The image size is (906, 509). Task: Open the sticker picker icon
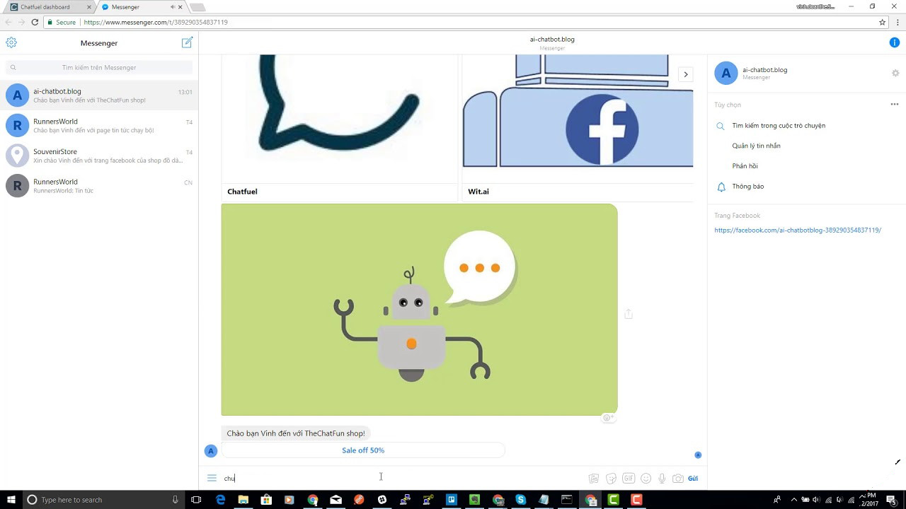[x=612, y=479]
